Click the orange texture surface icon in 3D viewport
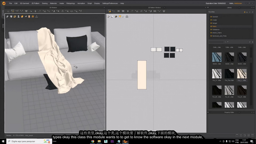Screen dimensions: 256x144 (22, 16)
